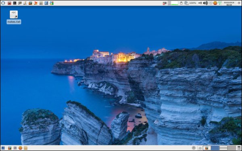This screenshot has height=151, width=242.
Task: Launch the terminal from the top panel
Action: [x=15, y=3]
